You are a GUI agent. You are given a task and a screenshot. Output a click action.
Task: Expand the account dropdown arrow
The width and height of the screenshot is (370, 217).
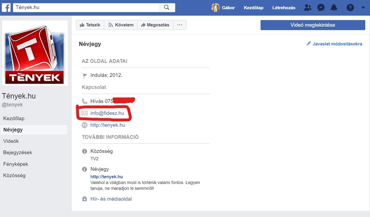pos(363,8)
